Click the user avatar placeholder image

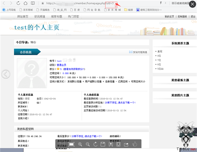tap(32, 73)
